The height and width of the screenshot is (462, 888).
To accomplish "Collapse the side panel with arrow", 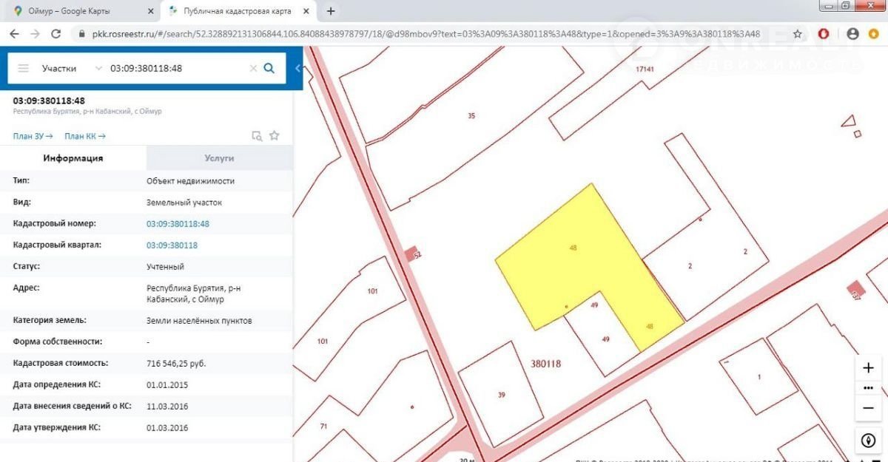I will click(297, 68).
